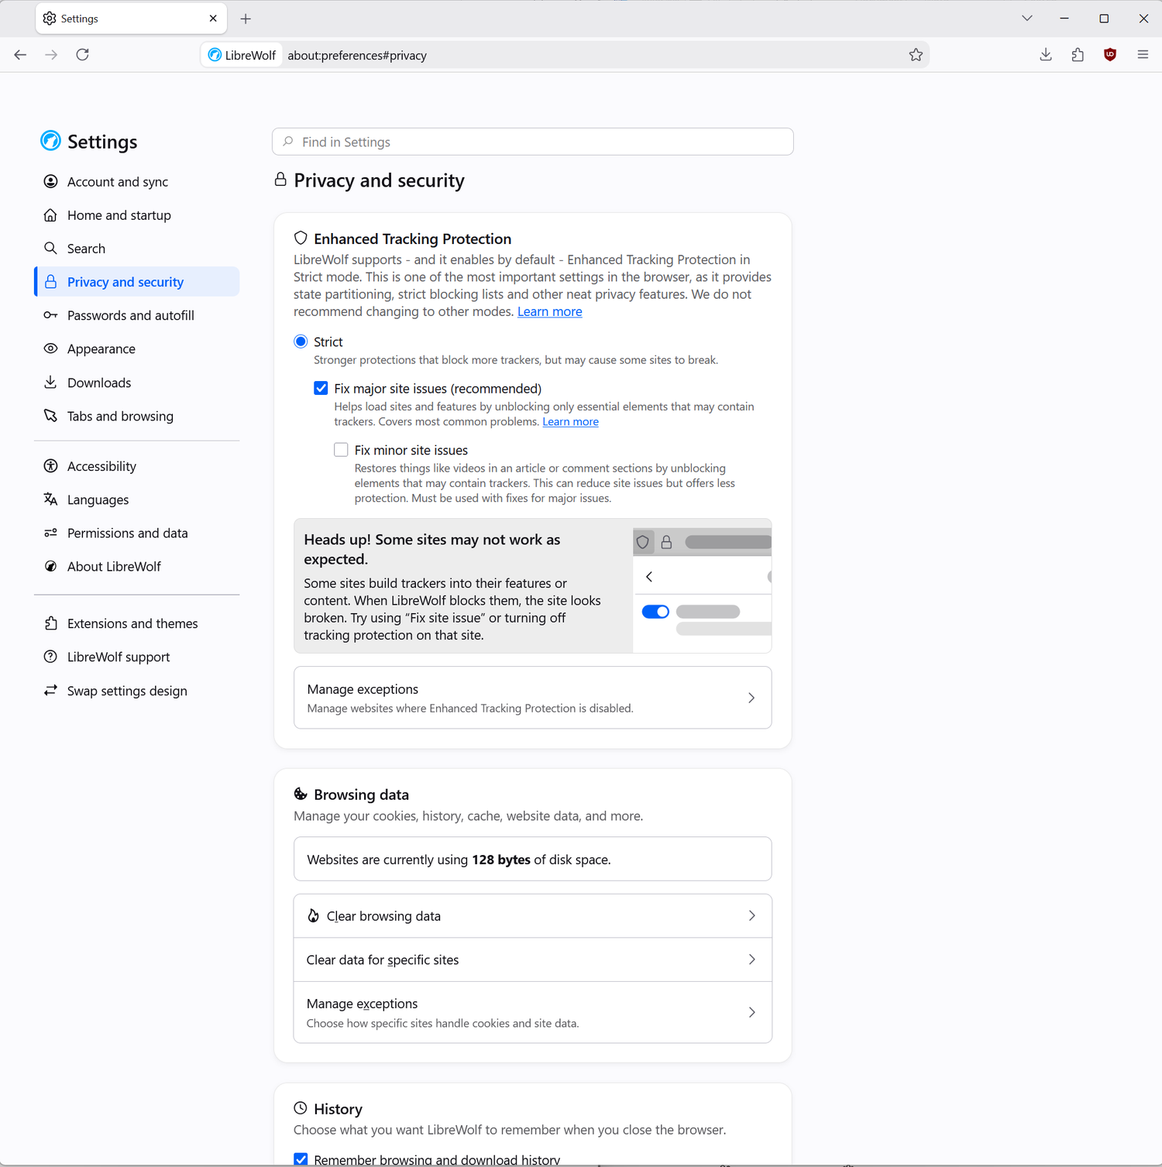Viewport: 1162px width, 1167px height.
Task: Select the Strict tracking protection radio
Action: (301, 342)
